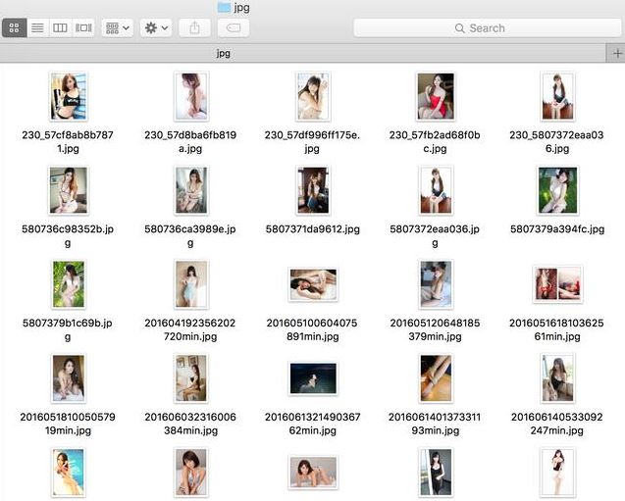Click the filename 230_57d8ba6fb819a.jpg label
Viewport: 625px width, 501px height.
coord(190,142)
